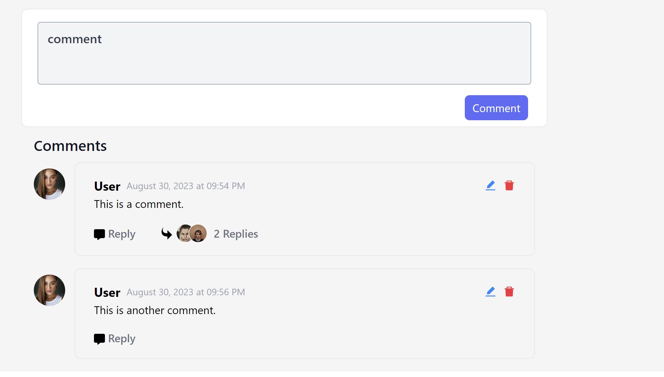Click the second replier's avatar thumbnail
The height and width of the screenshot is (377, 664).
pyautogui.click(x=199, y=233)
